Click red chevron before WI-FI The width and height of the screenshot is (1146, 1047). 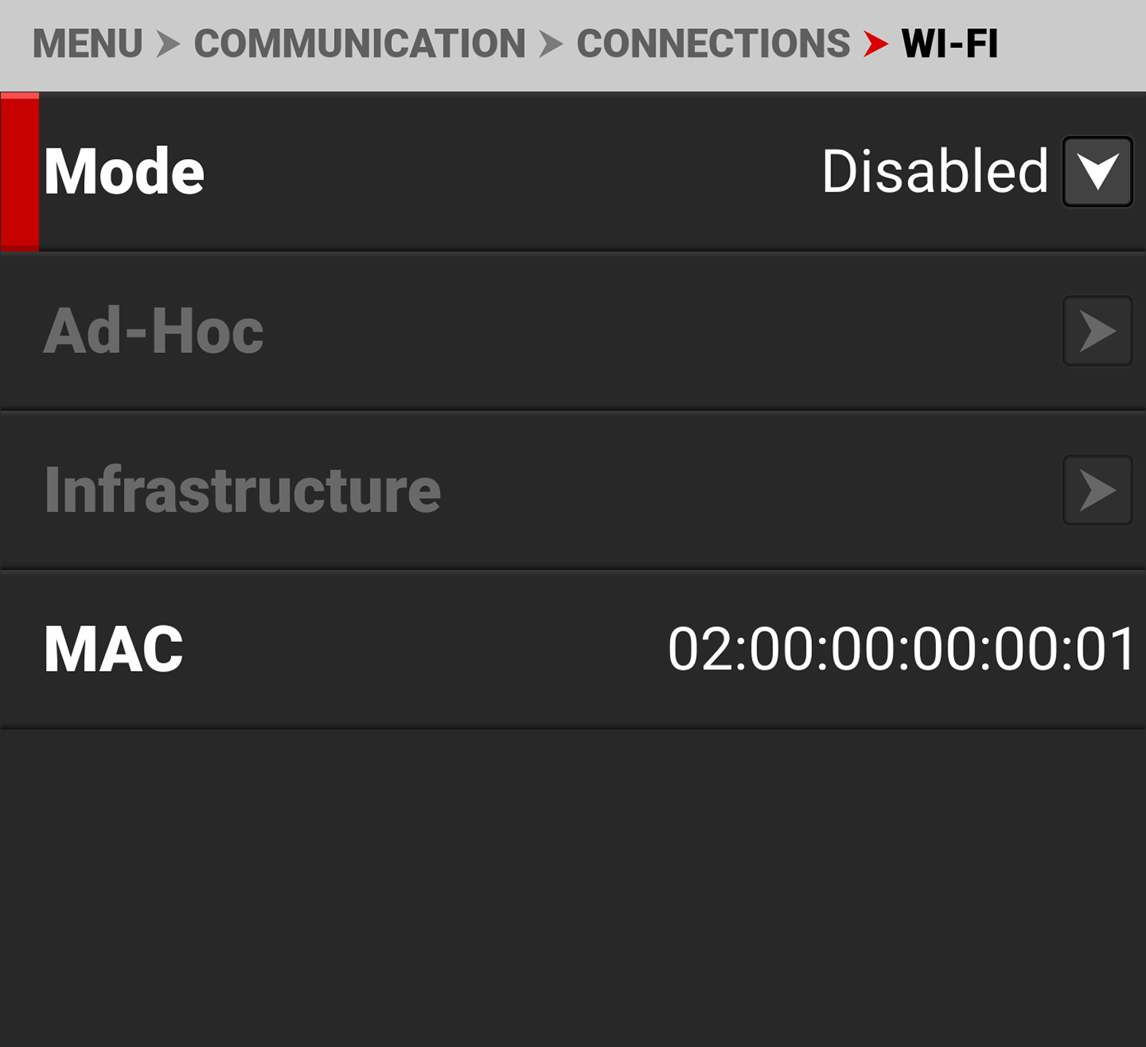(876, 44)
